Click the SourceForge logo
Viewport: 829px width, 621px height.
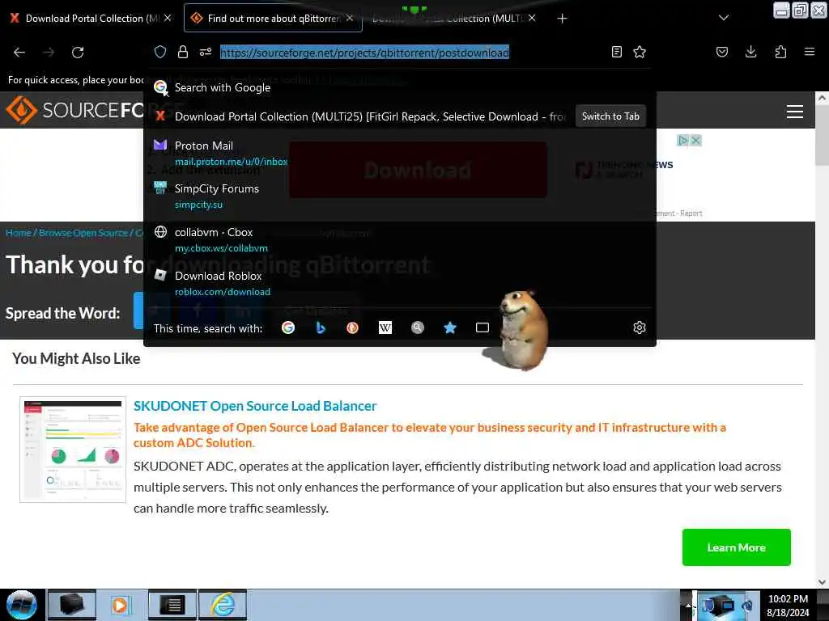pos(74,110)
